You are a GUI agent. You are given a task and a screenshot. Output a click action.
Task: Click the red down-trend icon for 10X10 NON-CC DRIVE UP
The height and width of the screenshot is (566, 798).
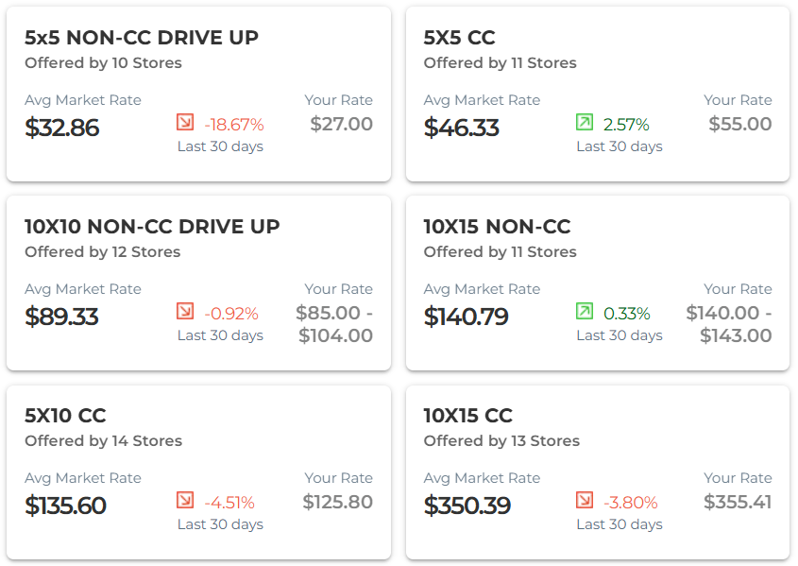[x=185, y=312]
